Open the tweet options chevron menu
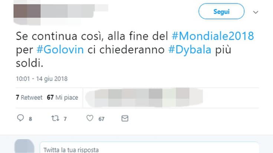The image size is (273, 153). click(x=256, y=12)
